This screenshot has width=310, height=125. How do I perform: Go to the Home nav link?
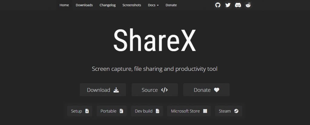tap(64, 5)
